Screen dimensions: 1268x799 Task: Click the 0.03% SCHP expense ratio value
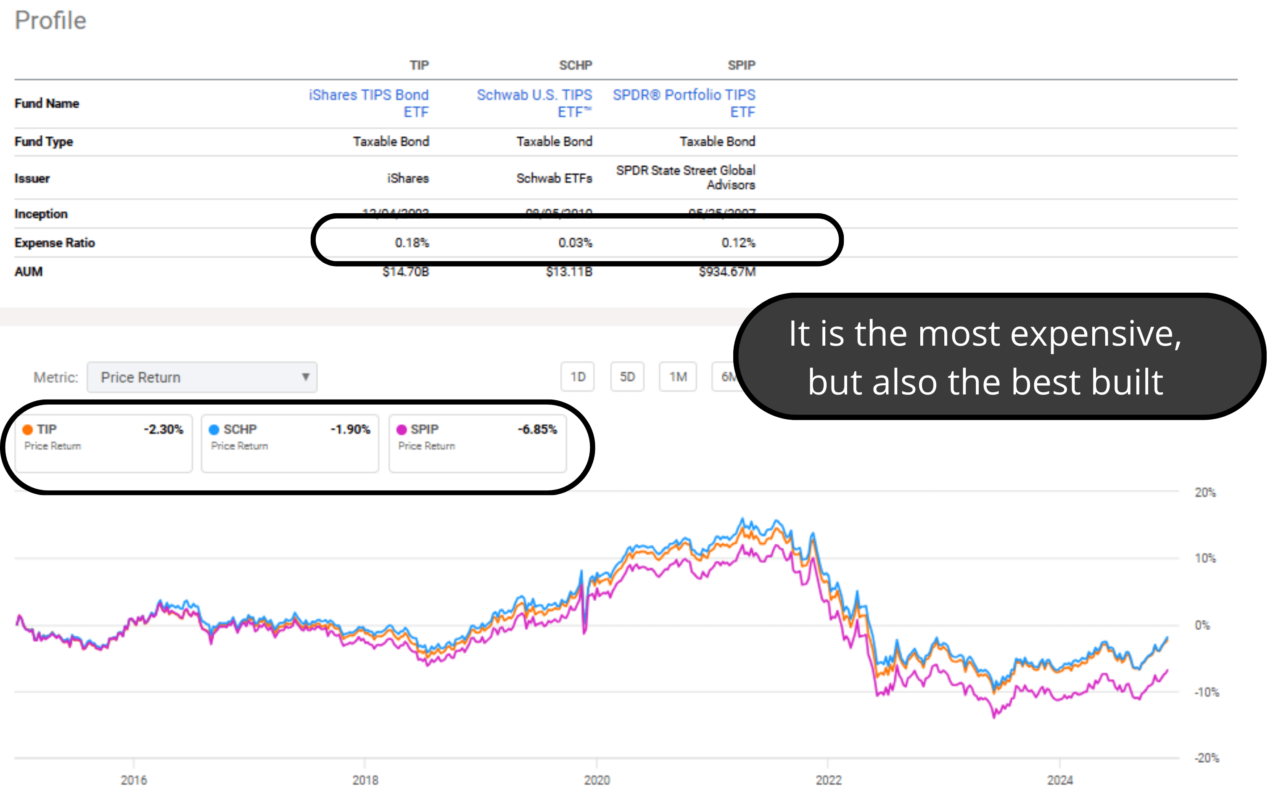click(575, 243)
